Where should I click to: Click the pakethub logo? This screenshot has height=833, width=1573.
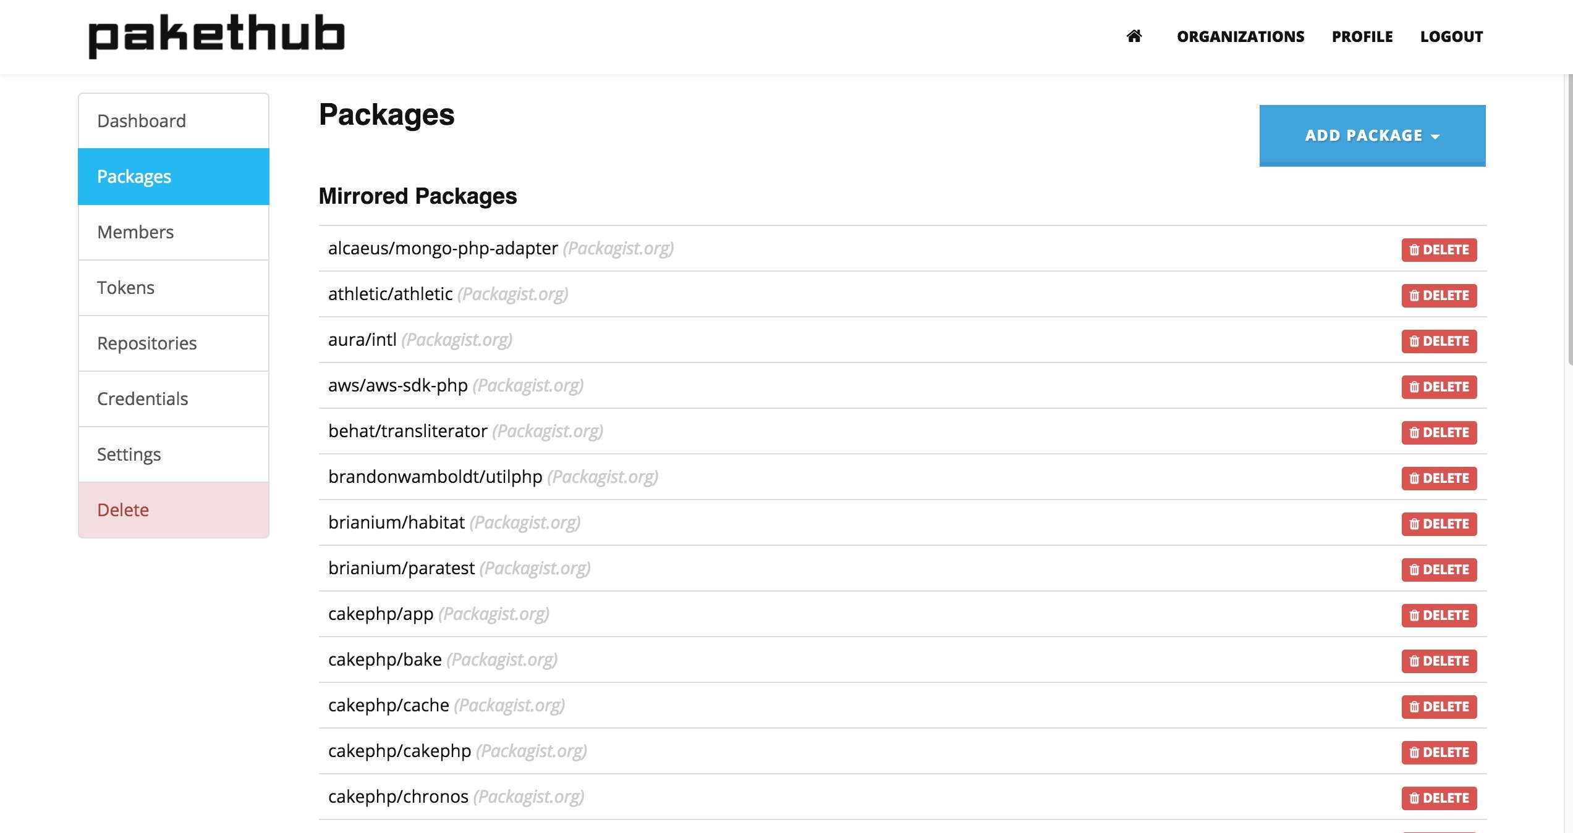click(x=216, y=35)
